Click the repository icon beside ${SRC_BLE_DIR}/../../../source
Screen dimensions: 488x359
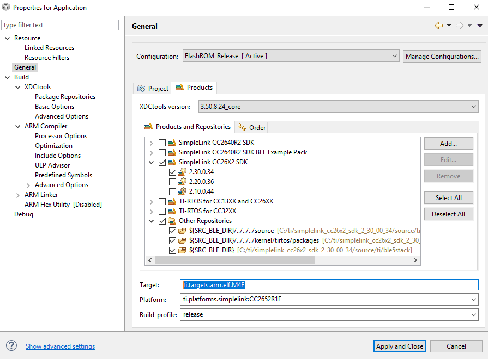(x=182, y=231)
